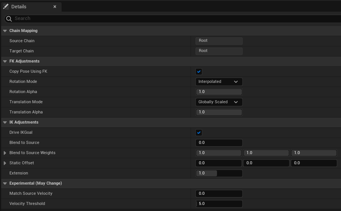Click the Velocity Threshold label
The image size is (341, 211).
pos(27,203)
